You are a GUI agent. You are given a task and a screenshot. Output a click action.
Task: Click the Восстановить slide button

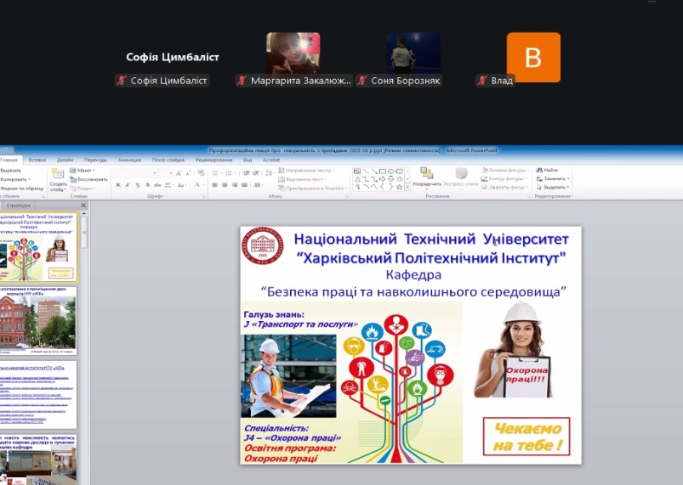[88, 179]
